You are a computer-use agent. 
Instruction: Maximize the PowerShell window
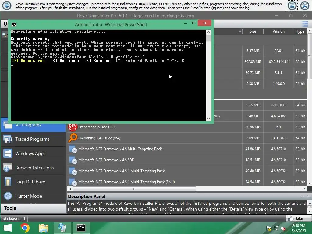193,23
